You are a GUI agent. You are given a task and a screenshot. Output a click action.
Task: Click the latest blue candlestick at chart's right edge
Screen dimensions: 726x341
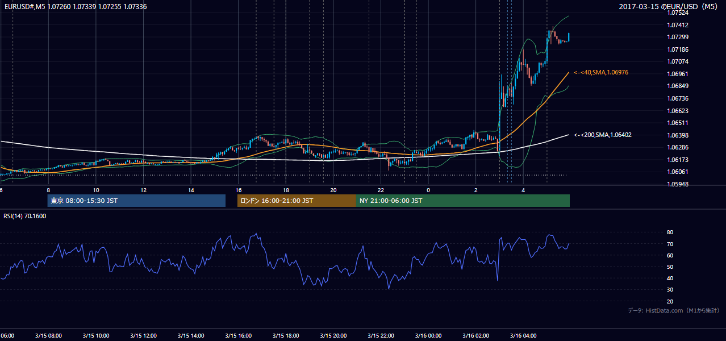pos(569,37)
